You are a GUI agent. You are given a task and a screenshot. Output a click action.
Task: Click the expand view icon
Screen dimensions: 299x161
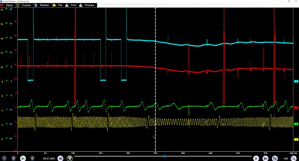pos(275,158)
